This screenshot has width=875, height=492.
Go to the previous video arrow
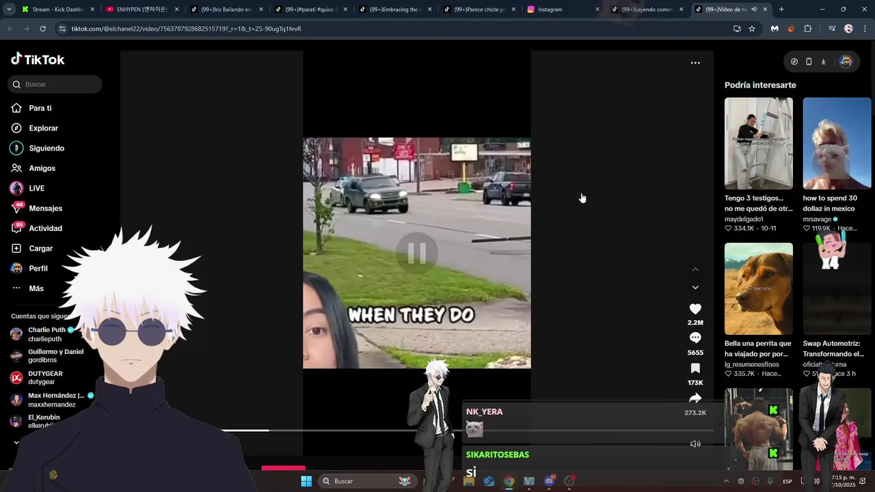(x=695, y=269)
